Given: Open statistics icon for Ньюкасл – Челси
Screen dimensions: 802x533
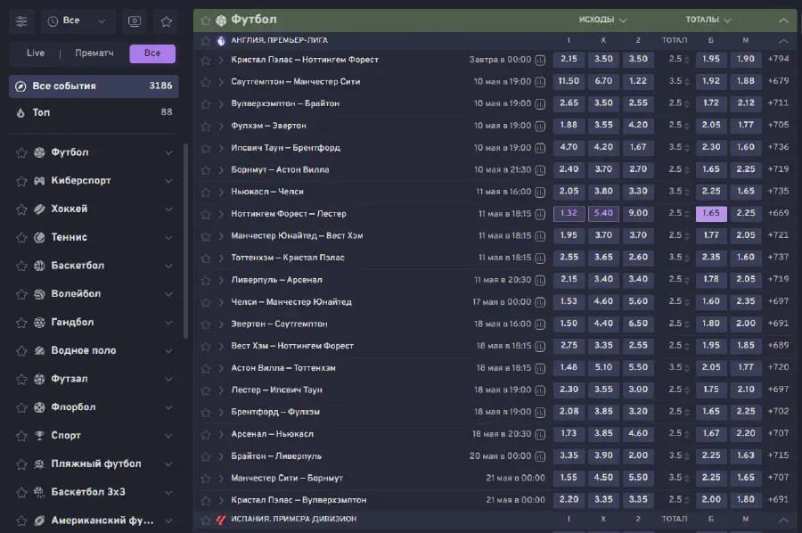Looking at the screenshot, I should pos(540,193).
